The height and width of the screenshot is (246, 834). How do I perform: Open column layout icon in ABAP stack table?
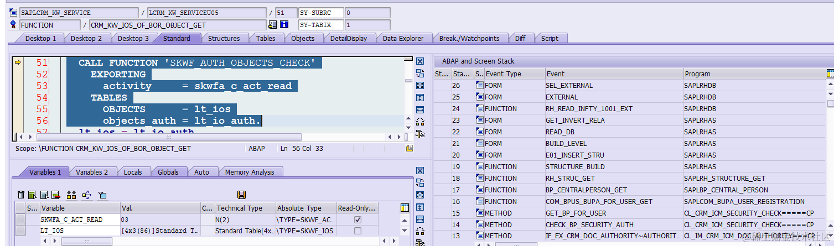(x=830, y=74)
